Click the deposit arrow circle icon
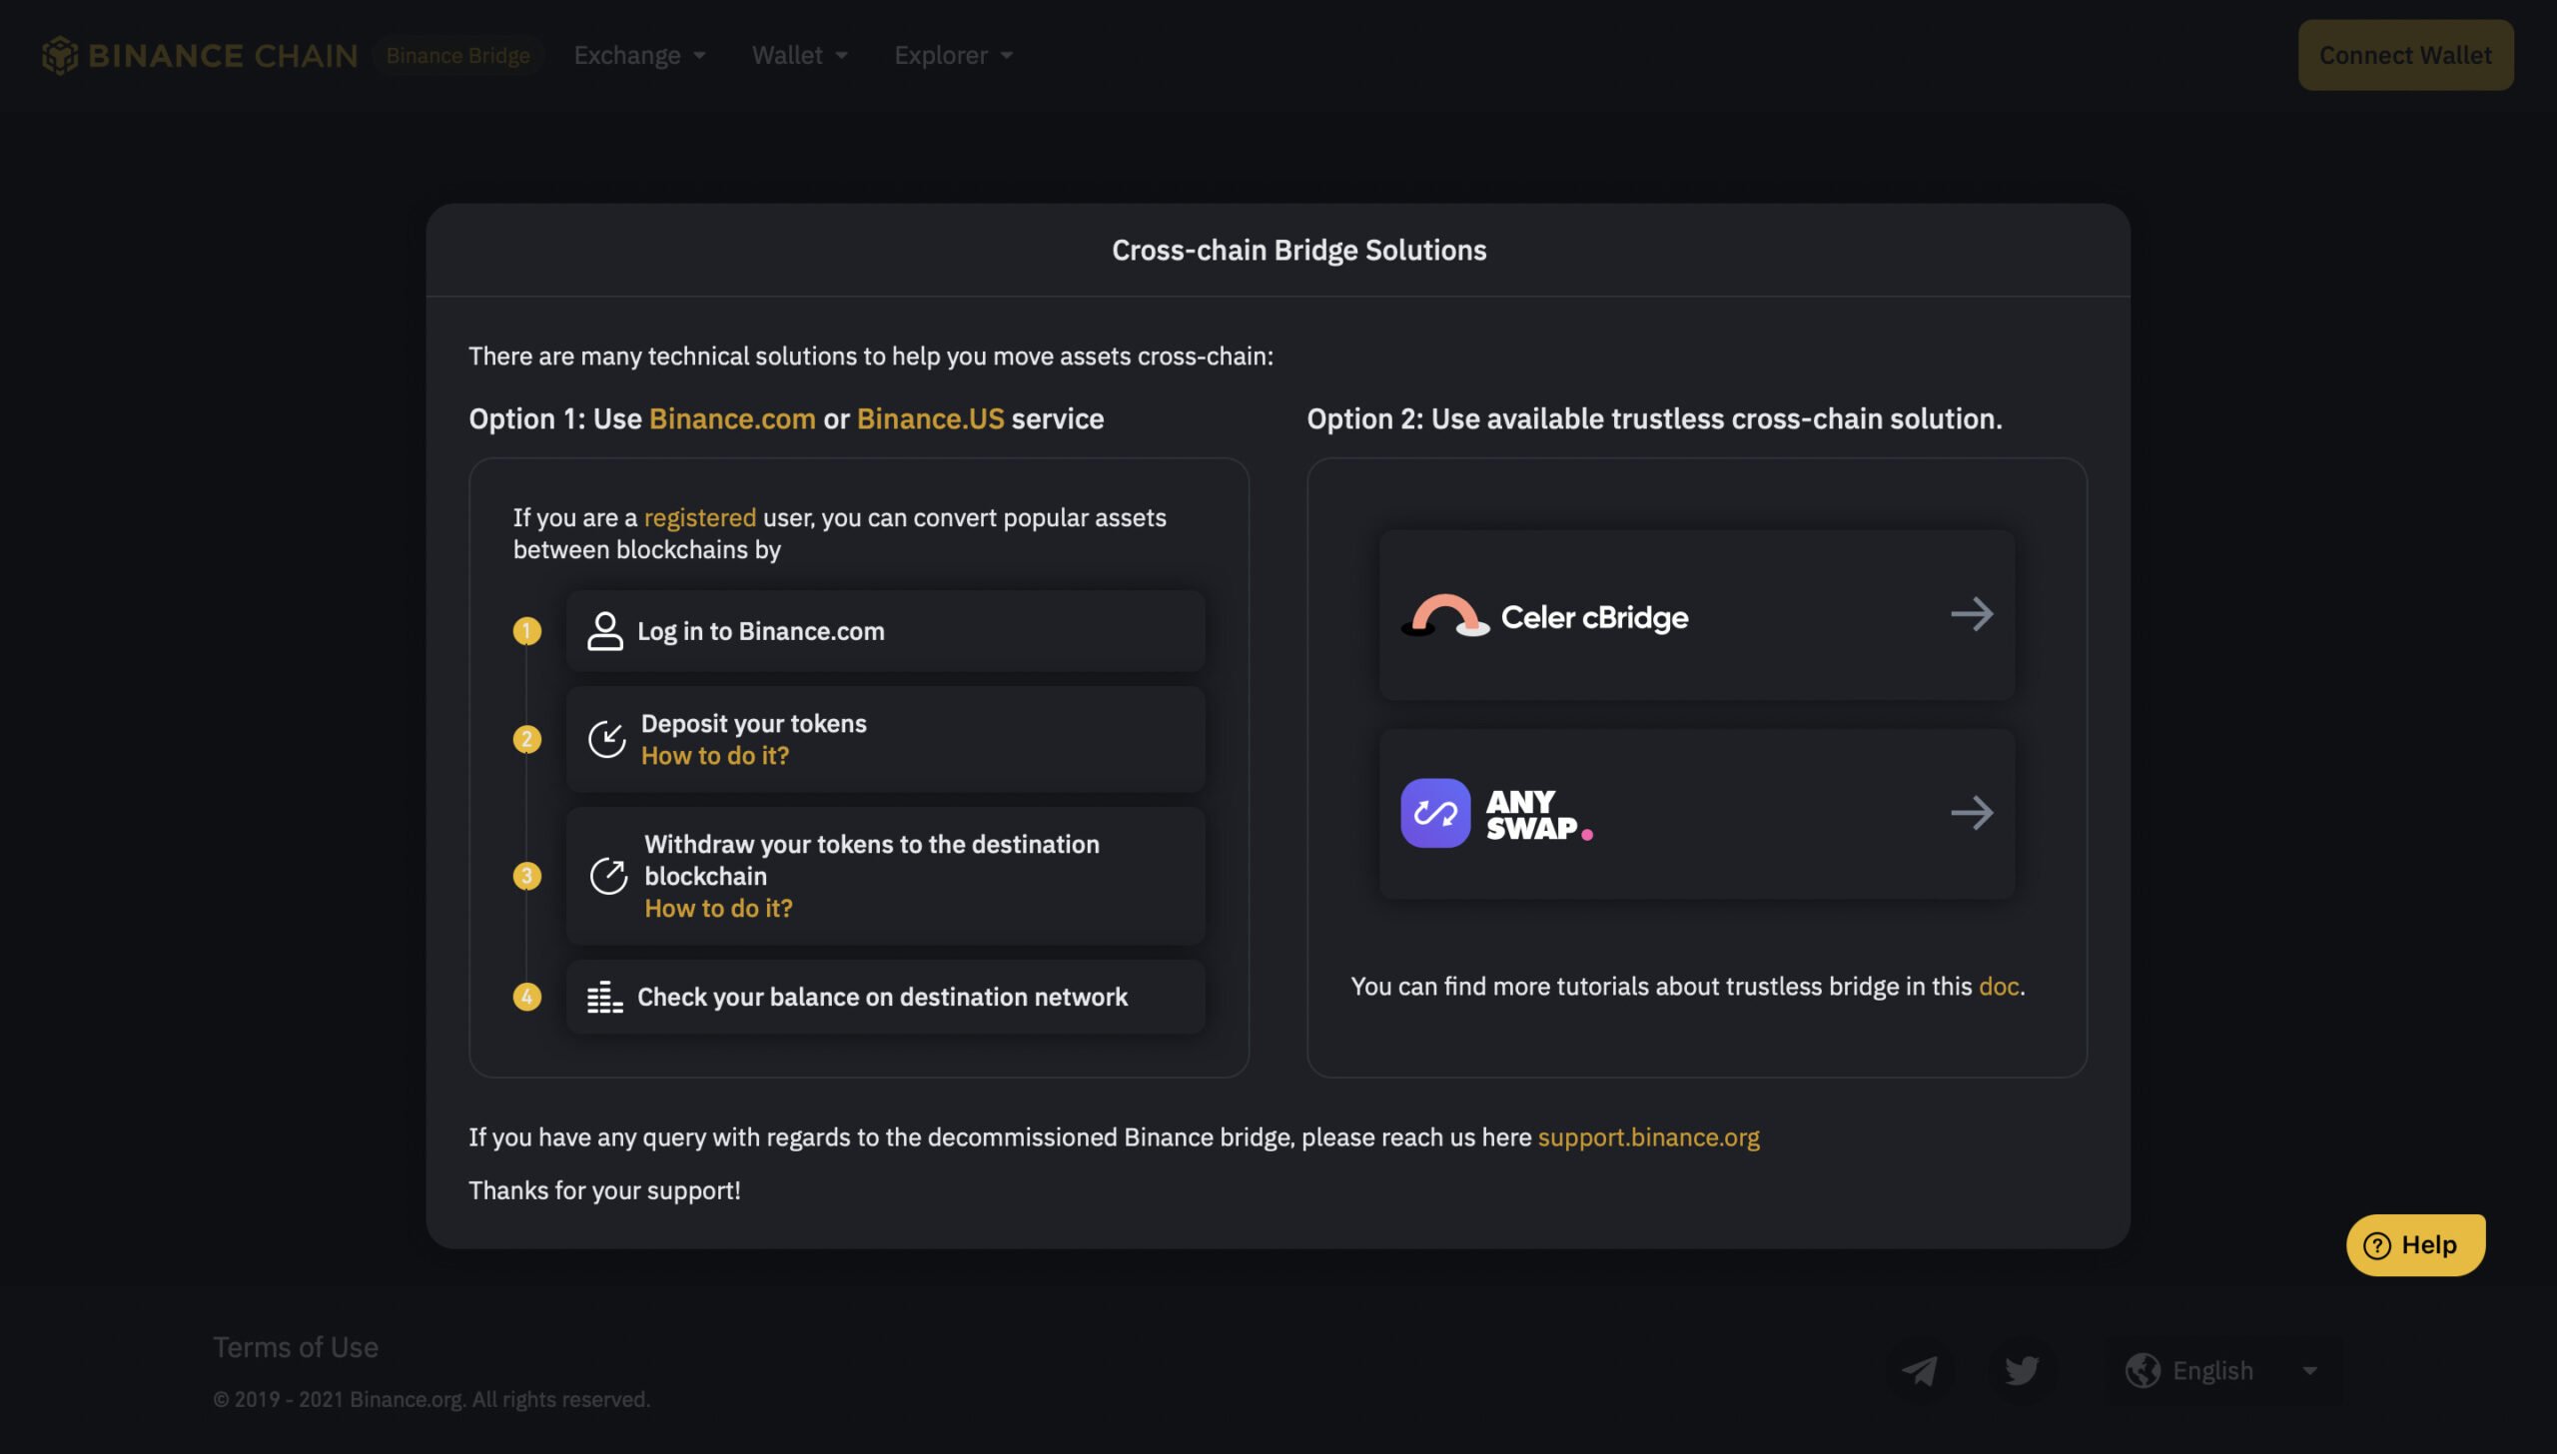The image size is (2557, 1454). (x=606, y=739)
